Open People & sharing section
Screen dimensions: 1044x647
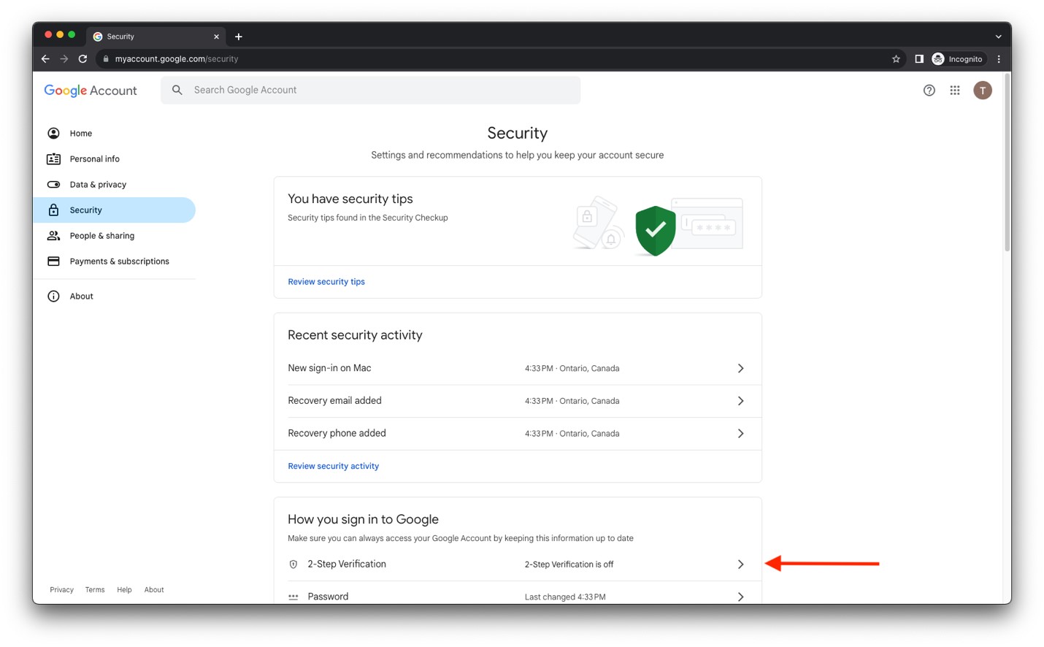pyautogui.click(x=114, y=236)
